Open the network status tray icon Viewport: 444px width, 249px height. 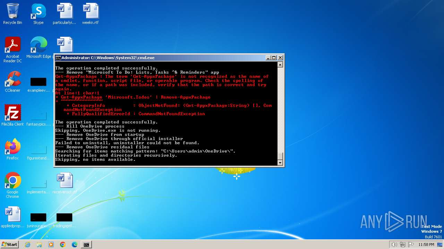tap(403, 245)
